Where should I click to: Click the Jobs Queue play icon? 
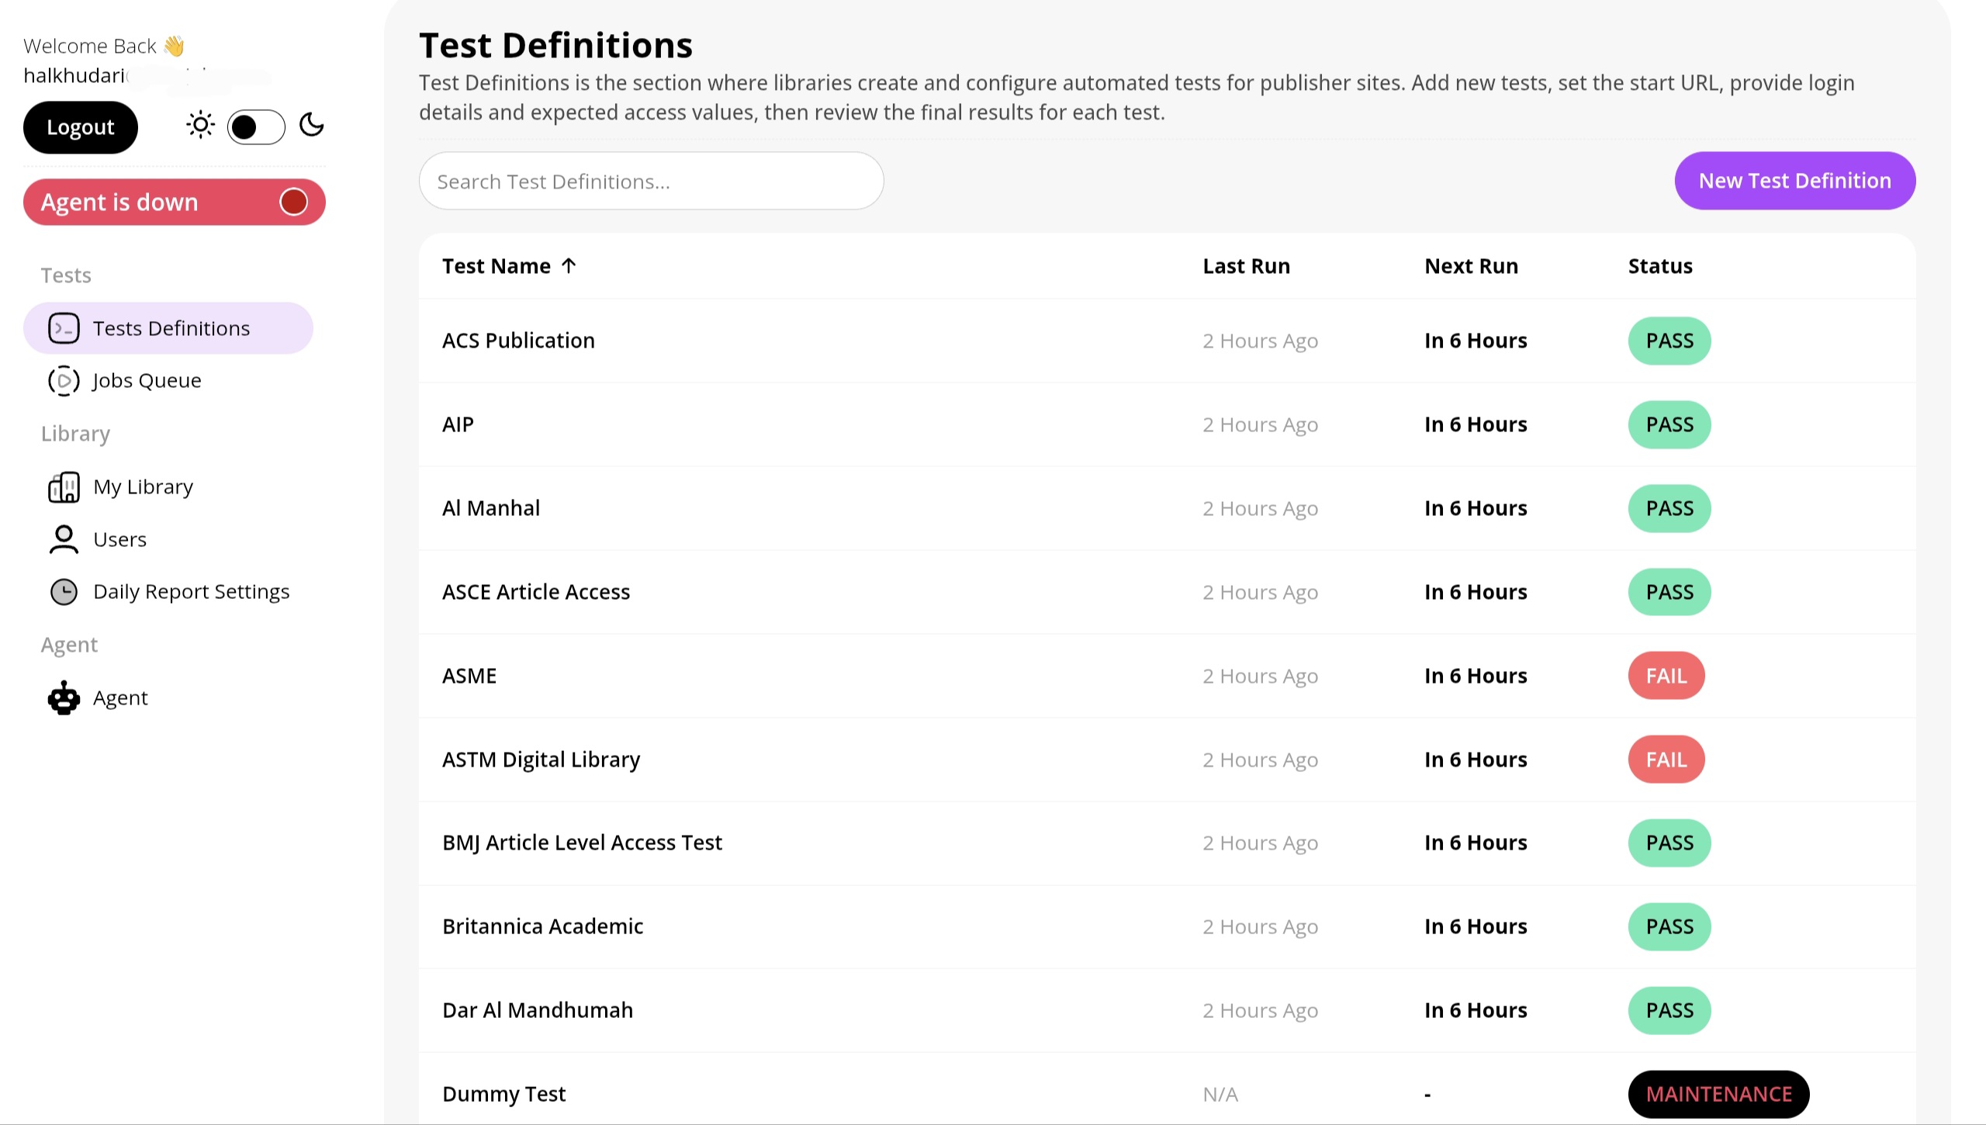pos(64,381)
